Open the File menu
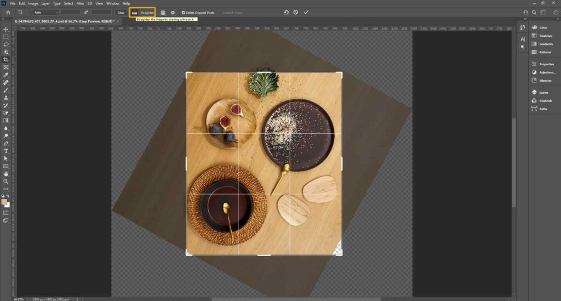The image size is (561, 301). pyautogui.click(x=13, y=3)
